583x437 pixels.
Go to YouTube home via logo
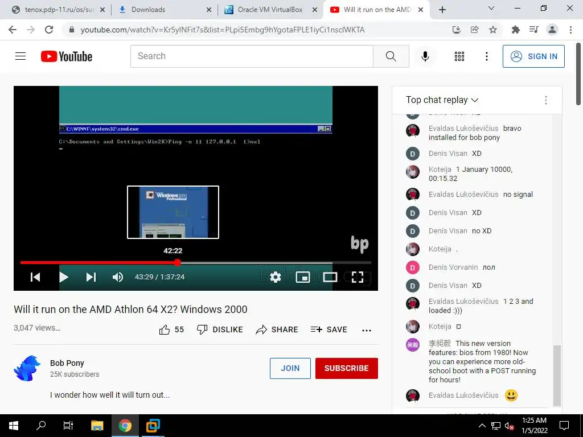(x=67, y=56)
